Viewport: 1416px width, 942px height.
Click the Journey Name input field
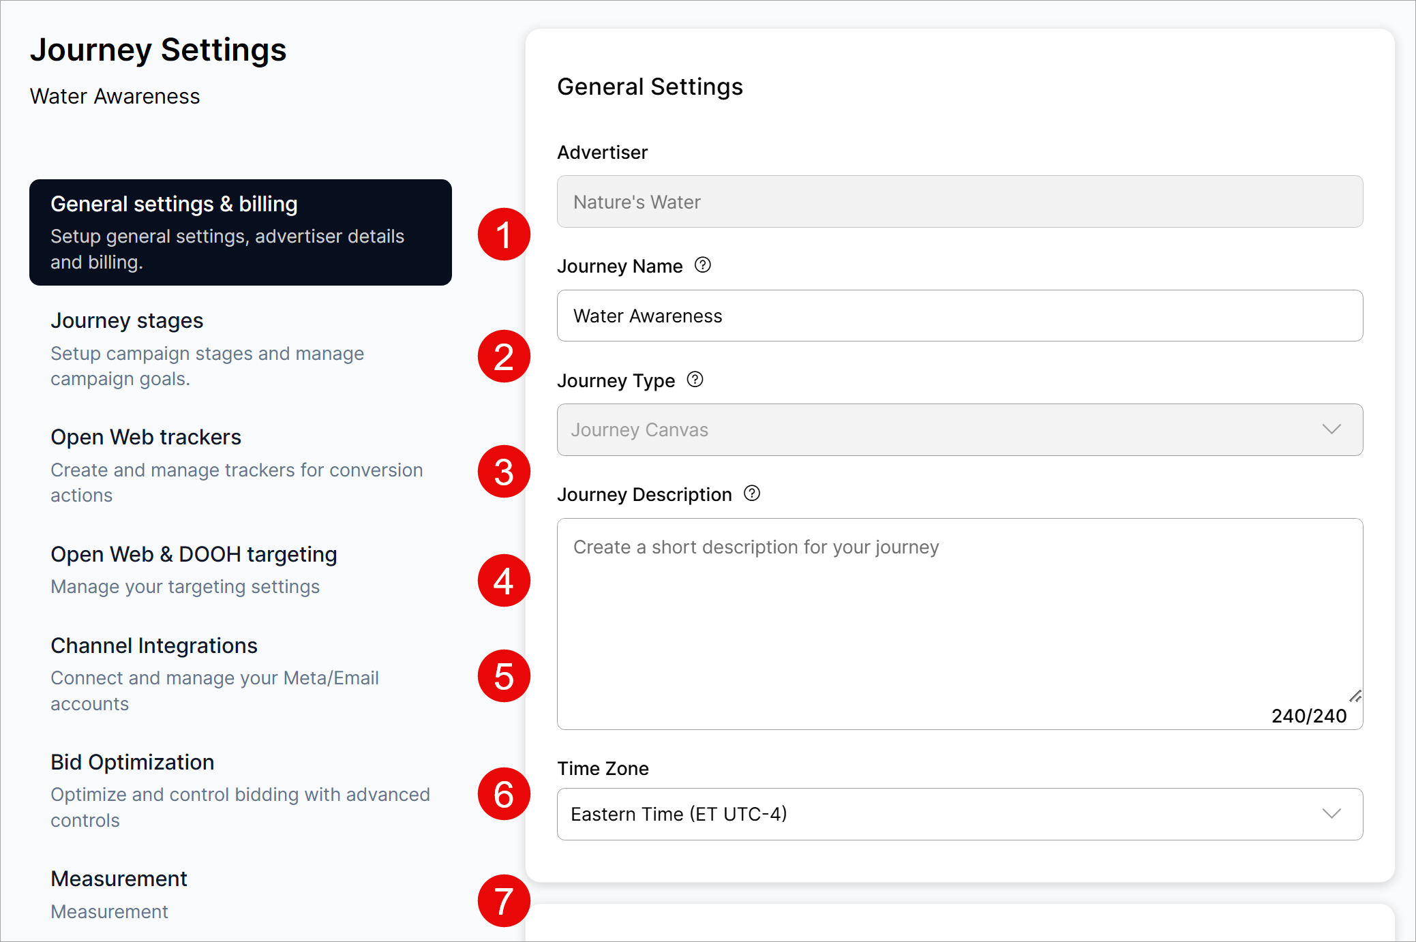click(959, 316)
